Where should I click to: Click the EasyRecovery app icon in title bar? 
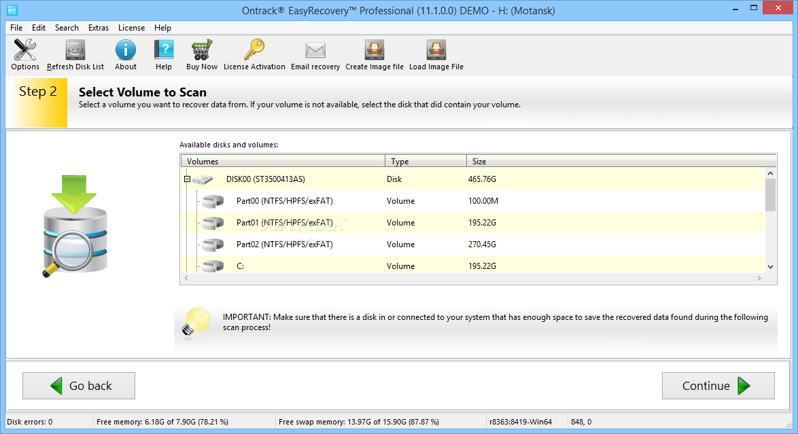pyautogui.click(x=12, y=10)
